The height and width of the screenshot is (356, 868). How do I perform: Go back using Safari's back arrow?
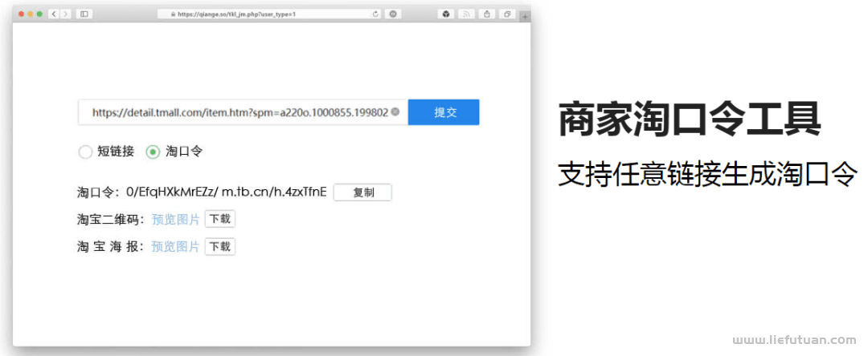coord(55,14)
